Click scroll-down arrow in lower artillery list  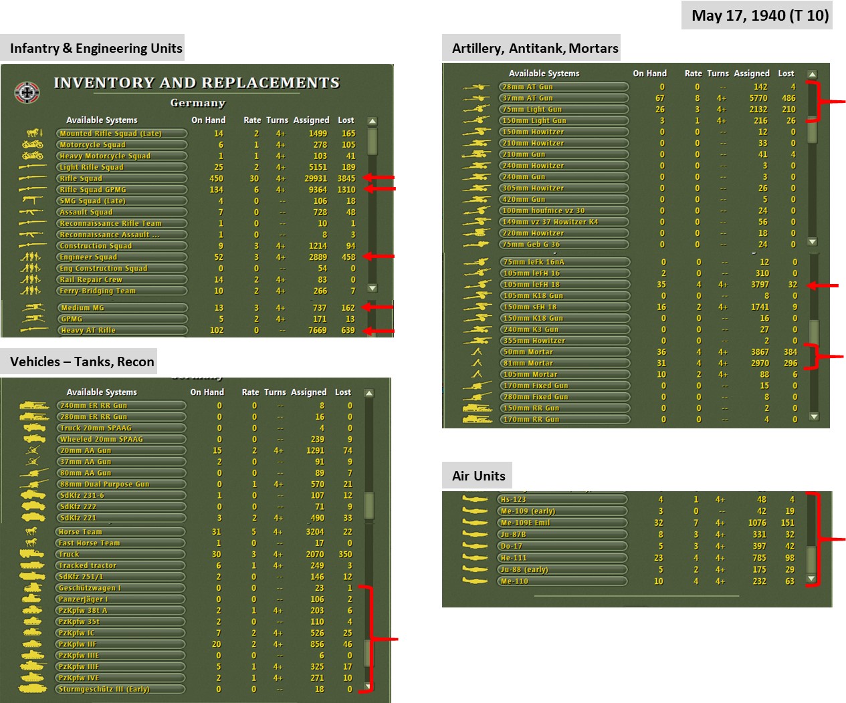(x=813, y=416)
